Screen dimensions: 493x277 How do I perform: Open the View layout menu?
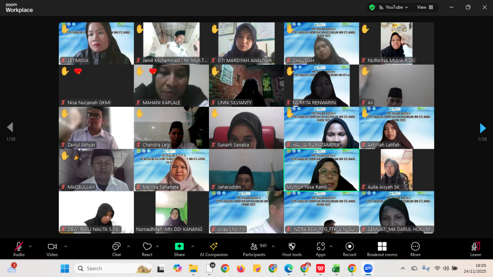pyautogui.click(x=425, y=7)
